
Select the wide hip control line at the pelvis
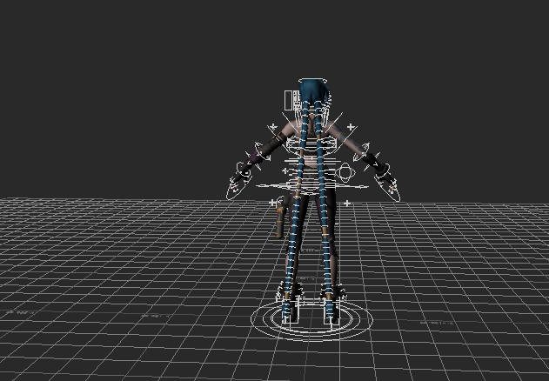(312, 186)
